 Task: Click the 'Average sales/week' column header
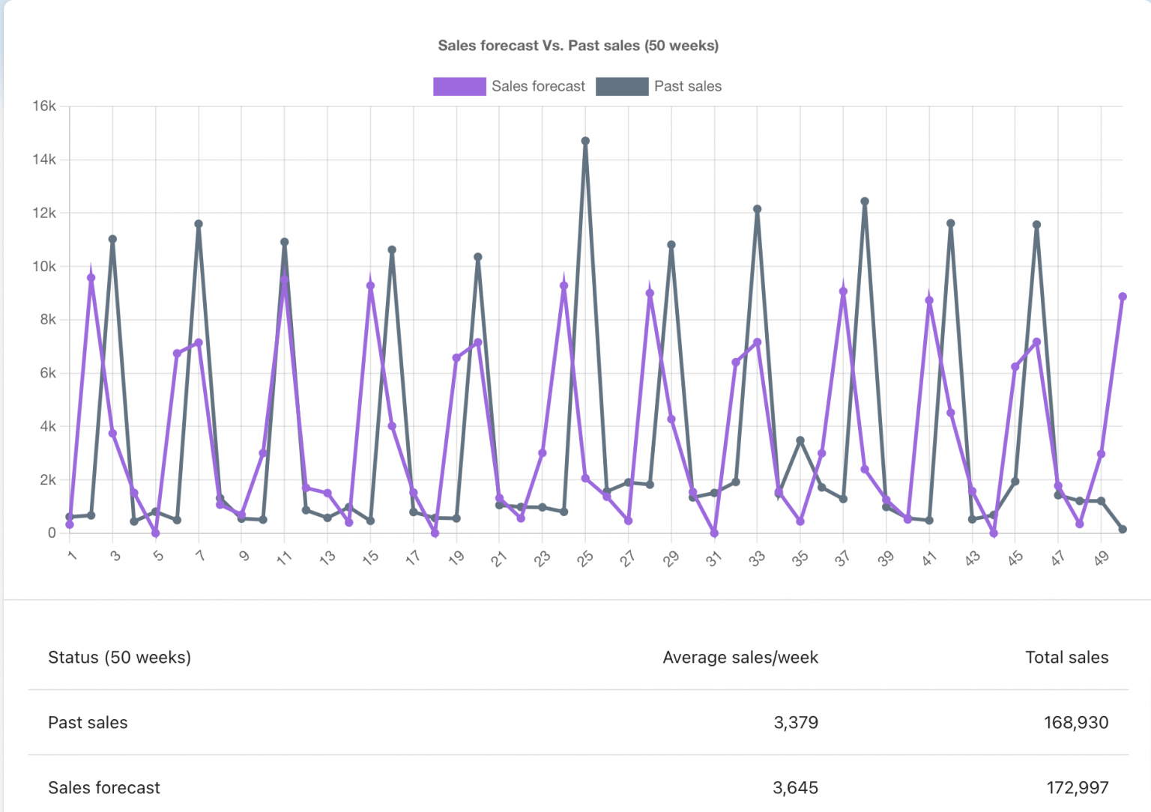tap(740, 658)
